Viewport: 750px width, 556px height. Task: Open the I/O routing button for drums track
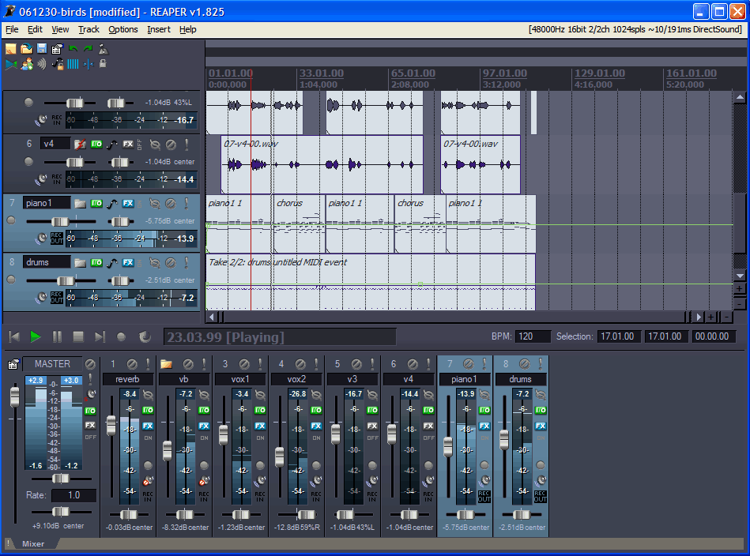pyautogui.click(x=96, y=262)
